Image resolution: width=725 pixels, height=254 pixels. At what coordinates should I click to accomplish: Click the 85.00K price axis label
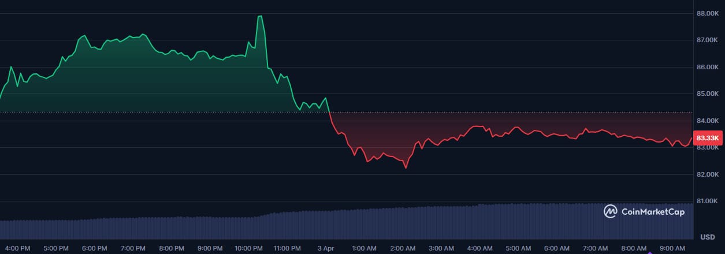click(x=708, y=94)
